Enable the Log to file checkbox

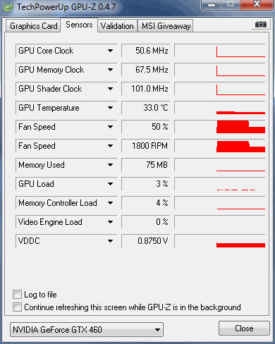pos(17,295)
